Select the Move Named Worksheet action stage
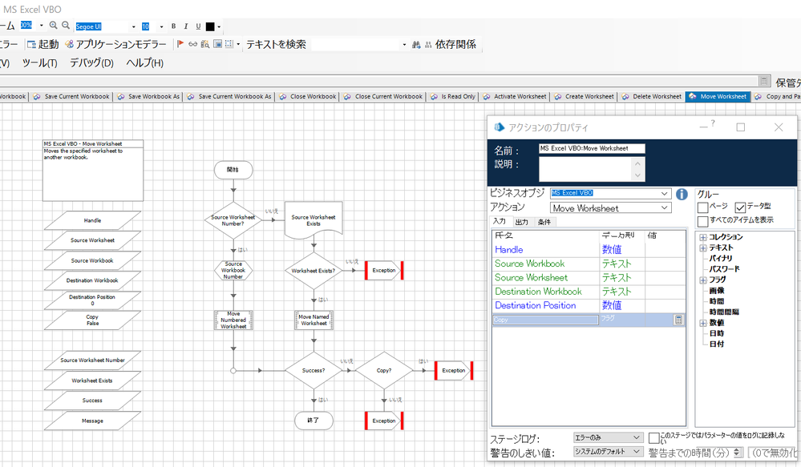Viewport: 801px width, 467px height. tap(314, 320)
